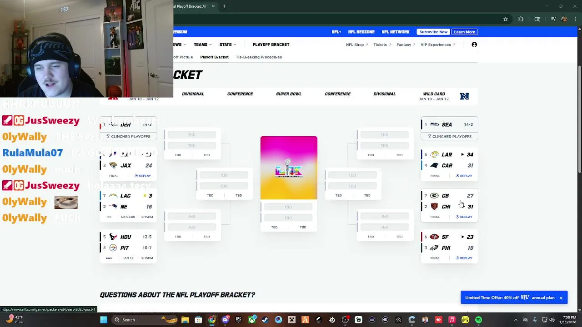Open Discord from the taskbar
Viewport: 582px width, 327px height.
tap(225, 320)
